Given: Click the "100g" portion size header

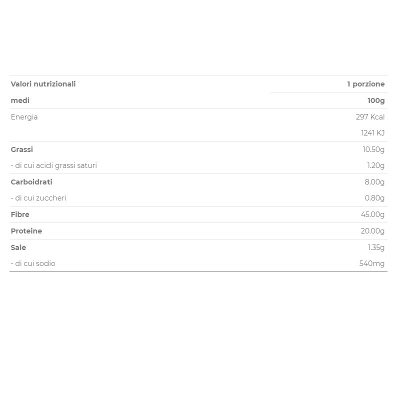Looking at the screenshot, I should click(376, 100).
